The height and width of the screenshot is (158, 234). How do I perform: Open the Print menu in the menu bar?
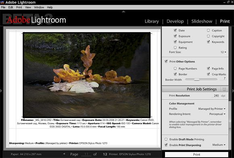coord(19,7)
